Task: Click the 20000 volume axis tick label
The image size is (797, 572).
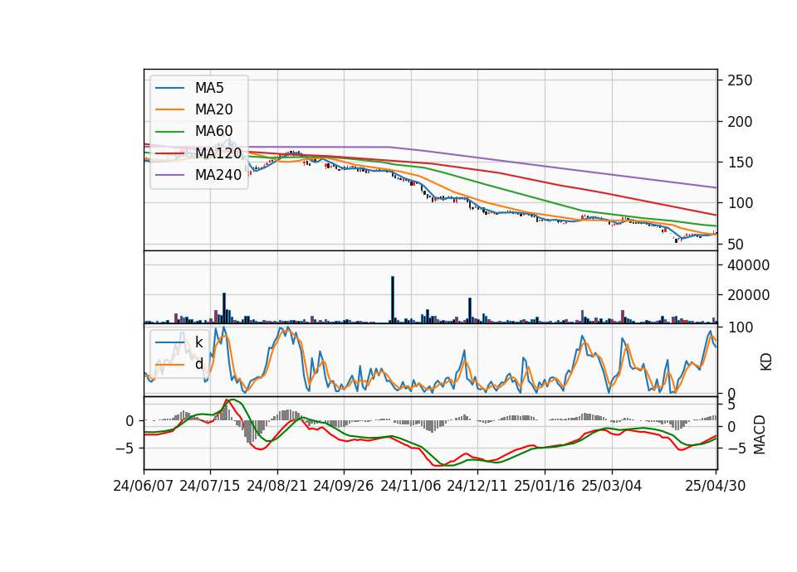Action: (748, 295)
